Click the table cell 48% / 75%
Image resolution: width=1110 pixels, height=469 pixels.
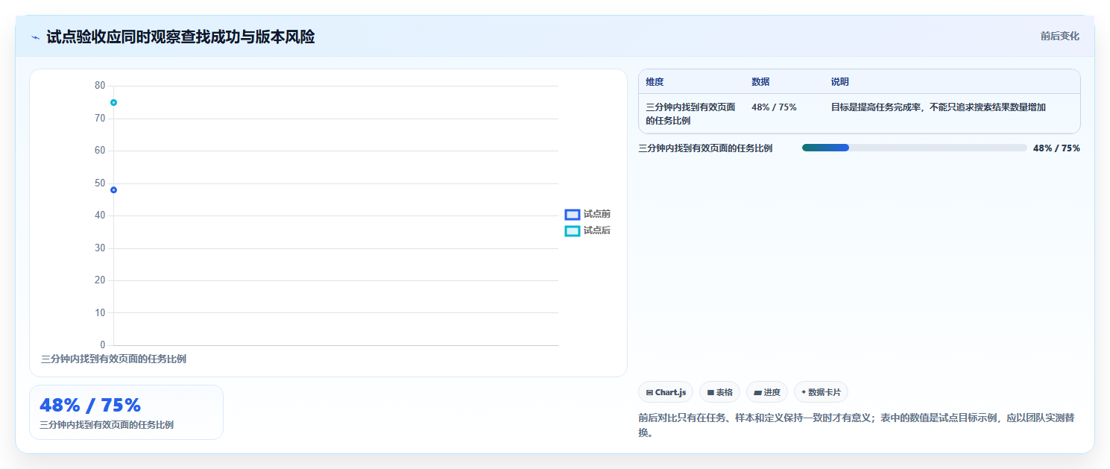774,107
